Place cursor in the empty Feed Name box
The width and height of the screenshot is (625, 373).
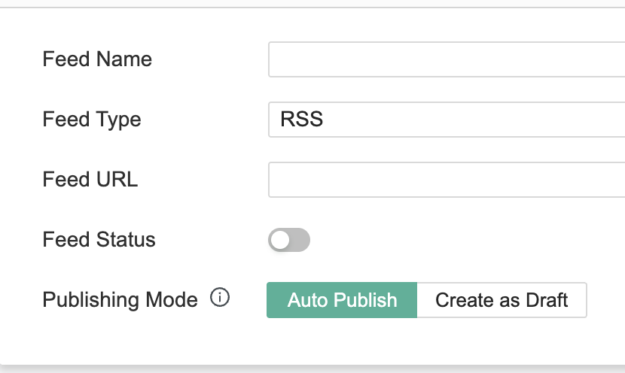[446, 59]
